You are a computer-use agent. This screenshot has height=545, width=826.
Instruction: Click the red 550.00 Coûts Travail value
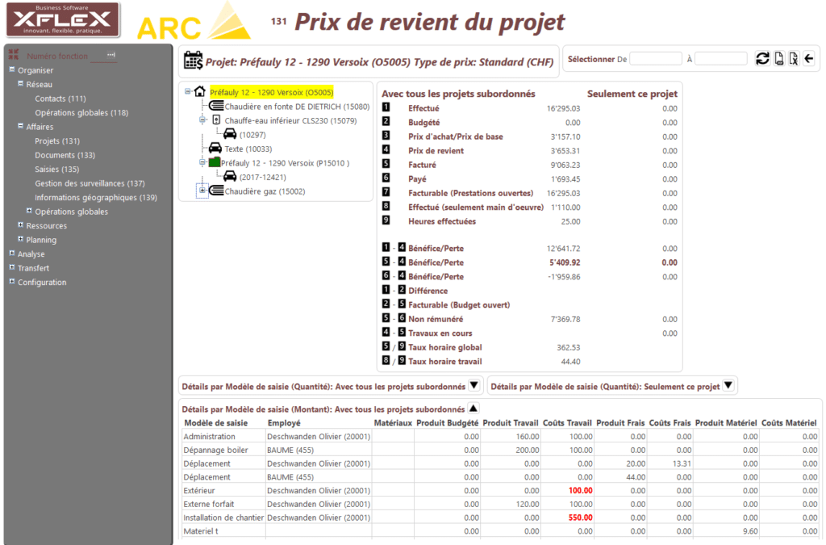[581, 518]
